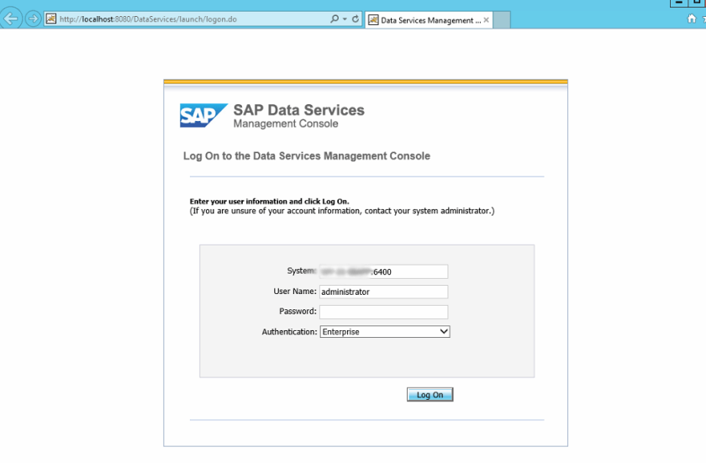
Task: Click the browser Back arrow button
Action: (x=11, y=19)
